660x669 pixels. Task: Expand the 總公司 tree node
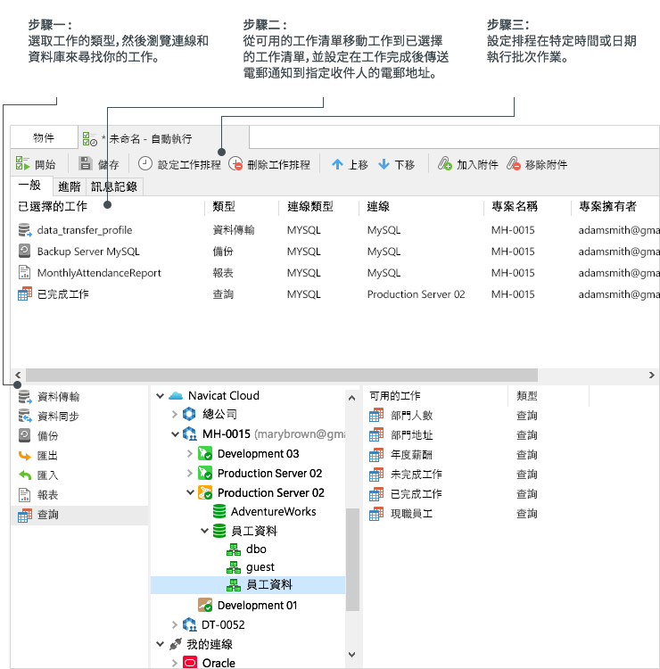pos(175,415)
